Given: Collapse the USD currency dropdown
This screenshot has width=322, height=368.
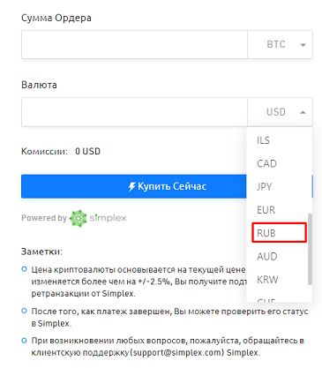Looking at the screenshot, I should 280,112.
